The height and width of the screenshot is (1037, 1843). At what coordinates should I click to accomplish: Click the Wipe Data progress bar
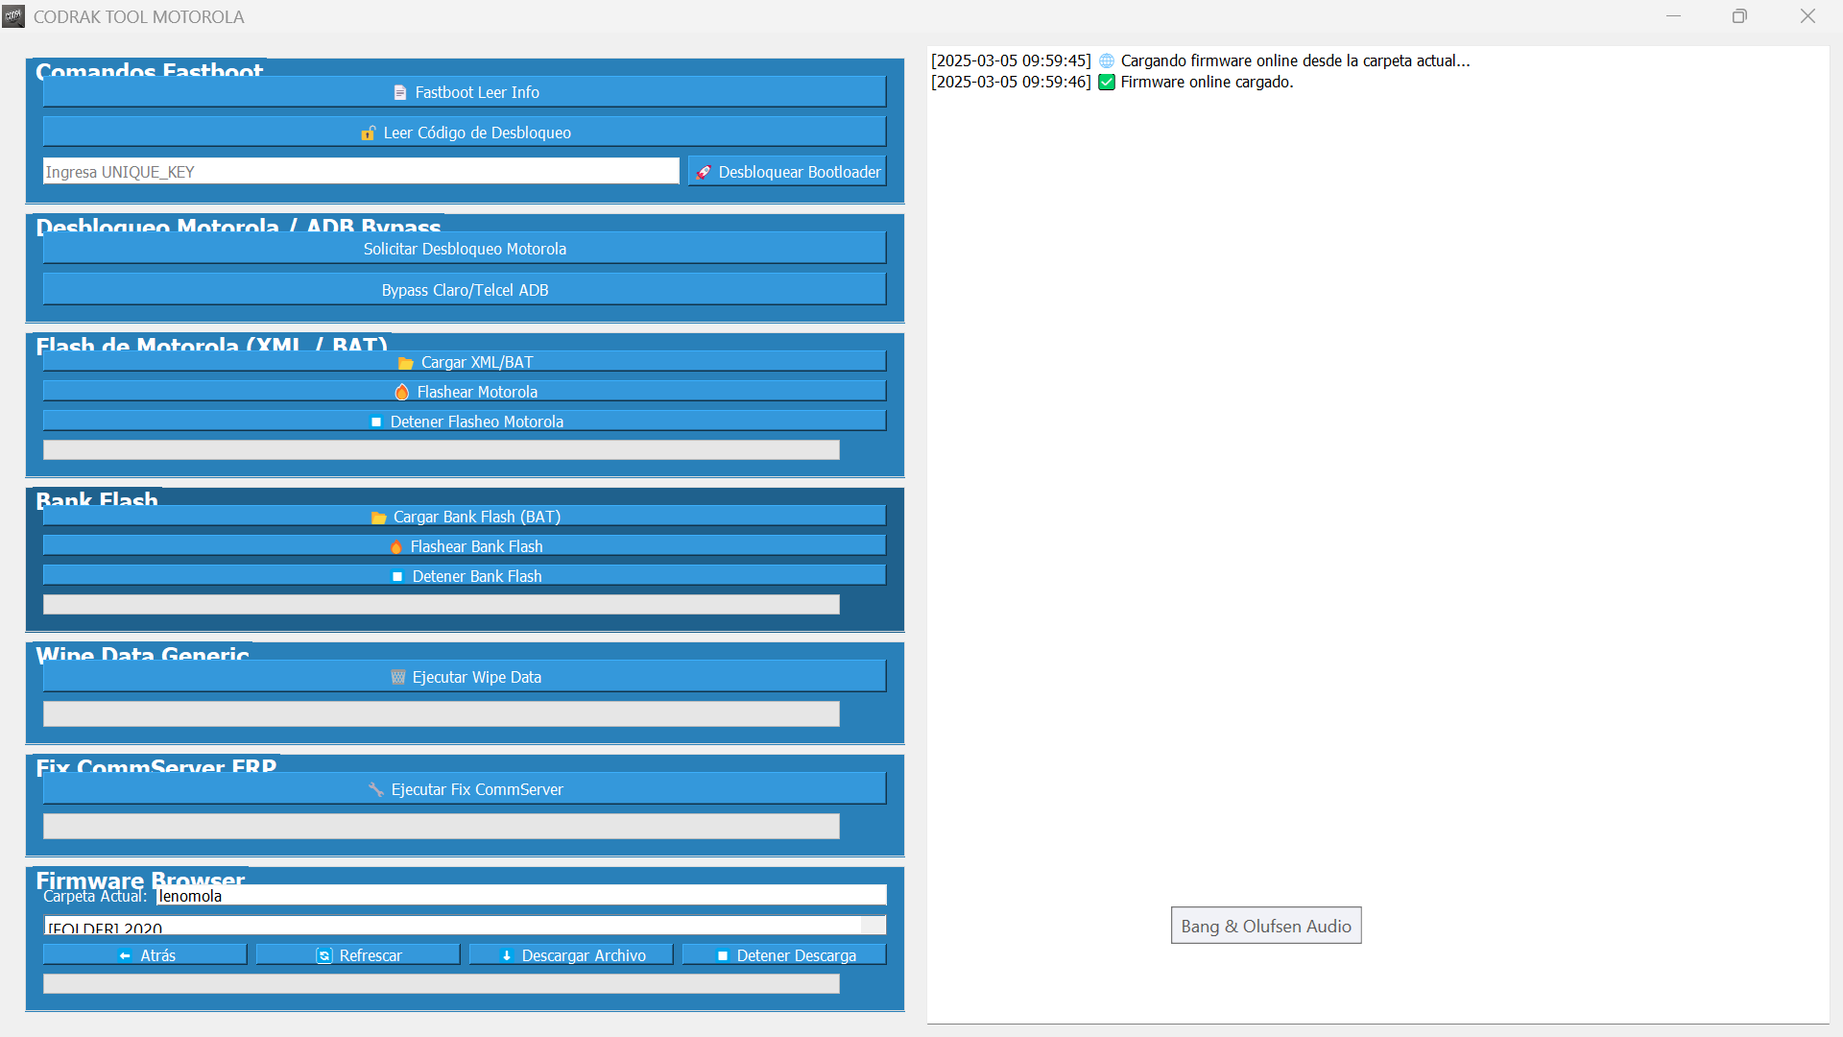tap(442, 714)
